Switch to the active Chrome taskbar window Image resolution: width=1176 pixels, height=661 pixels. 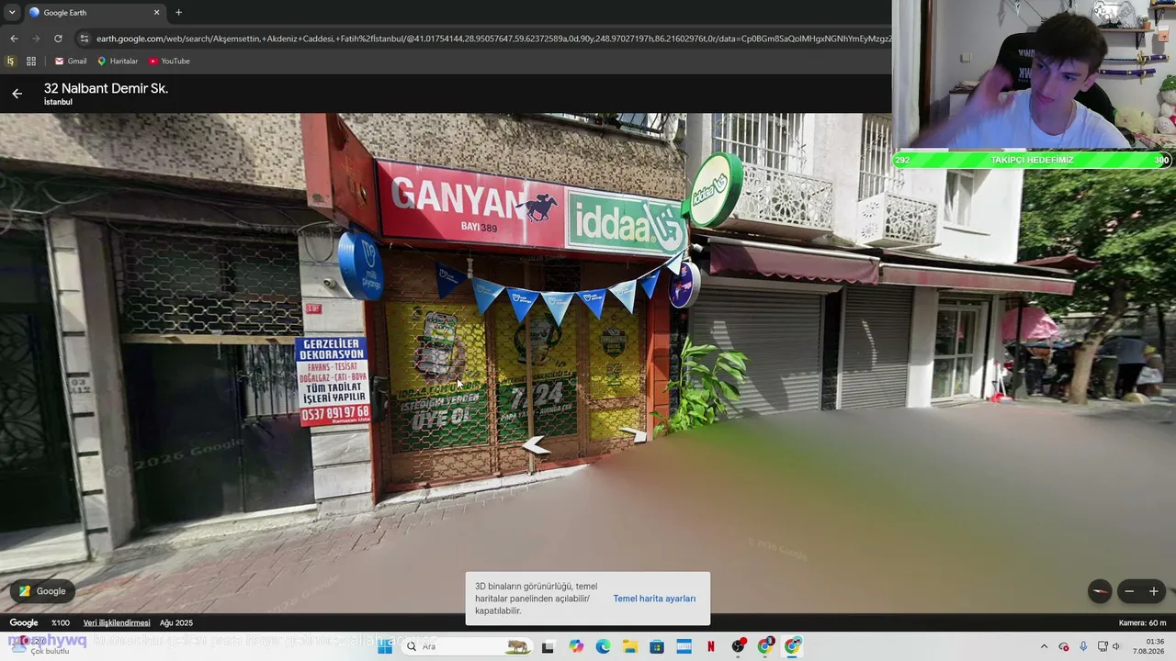click(x=793, y=646)
